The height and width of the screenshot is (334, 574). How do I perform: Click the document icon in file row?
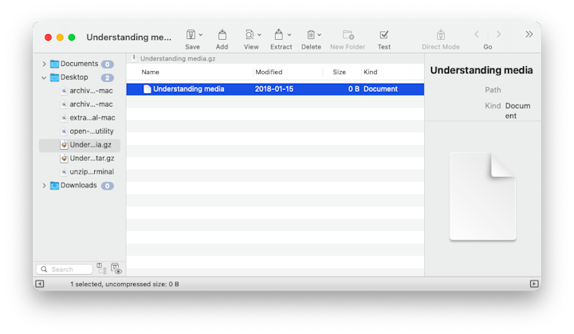pyautogui.click(x=147, y=89)
